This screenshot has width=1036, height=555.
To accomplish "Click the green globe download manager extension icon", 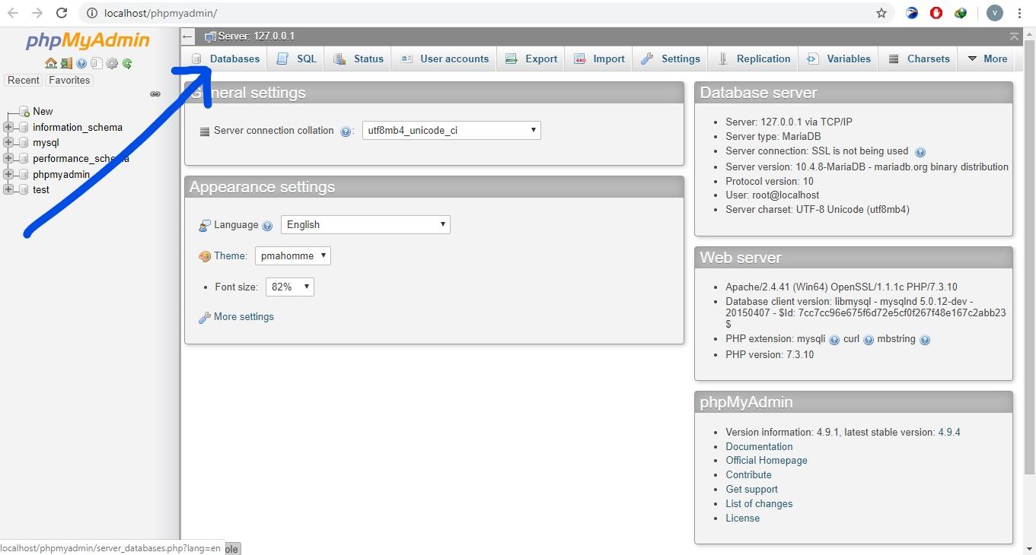I will coord(961,13).
